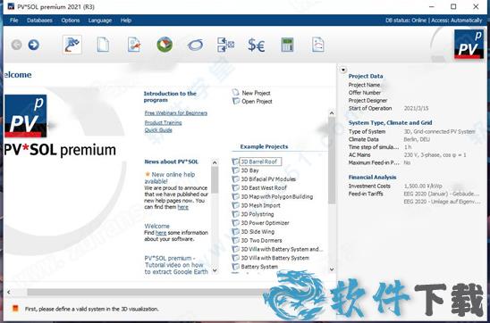The image size is (490, 323).
Task: Open the Welcome page toolbar icon
Action: point(72,45)
